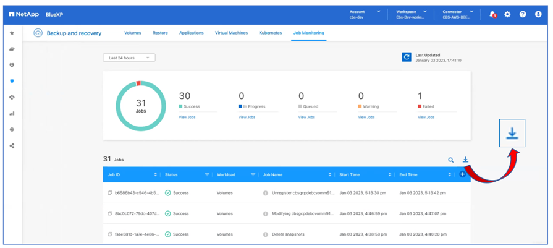Open the user profile icon
The image size is (553, 248).
tap(538, 14)
